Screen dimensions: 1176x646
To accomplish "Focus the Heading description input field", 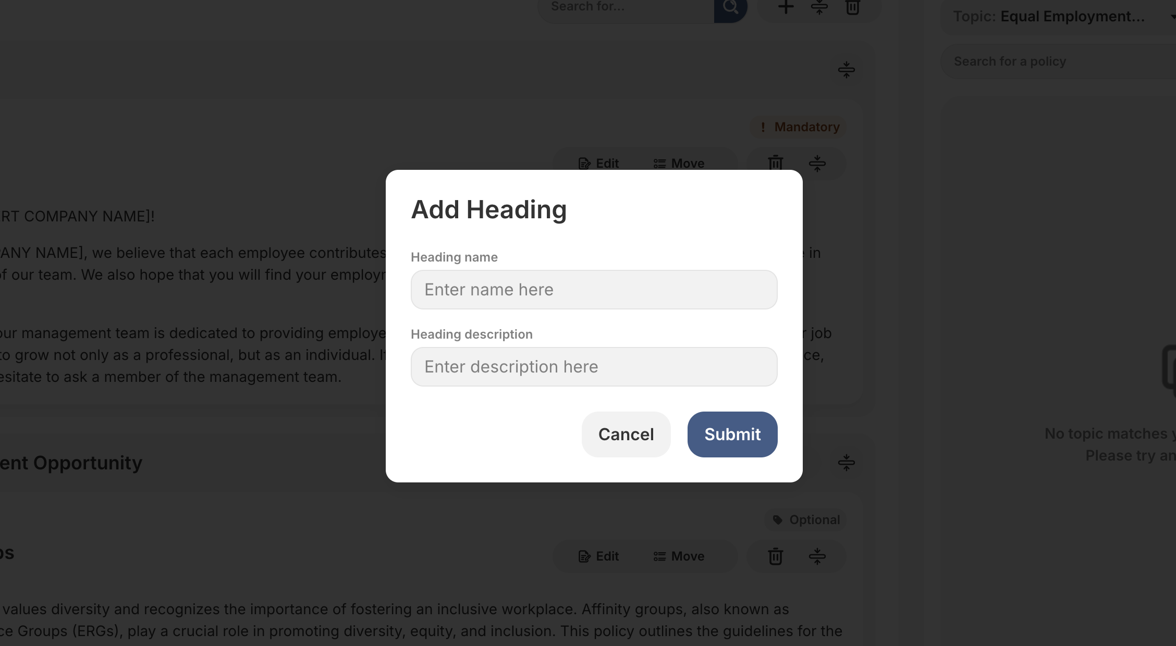I will pyautogui.click(x=594, y=366).
